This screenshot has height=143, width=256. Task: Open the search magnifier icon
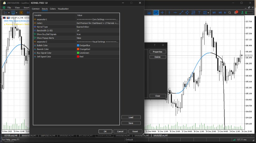point(230,13)
